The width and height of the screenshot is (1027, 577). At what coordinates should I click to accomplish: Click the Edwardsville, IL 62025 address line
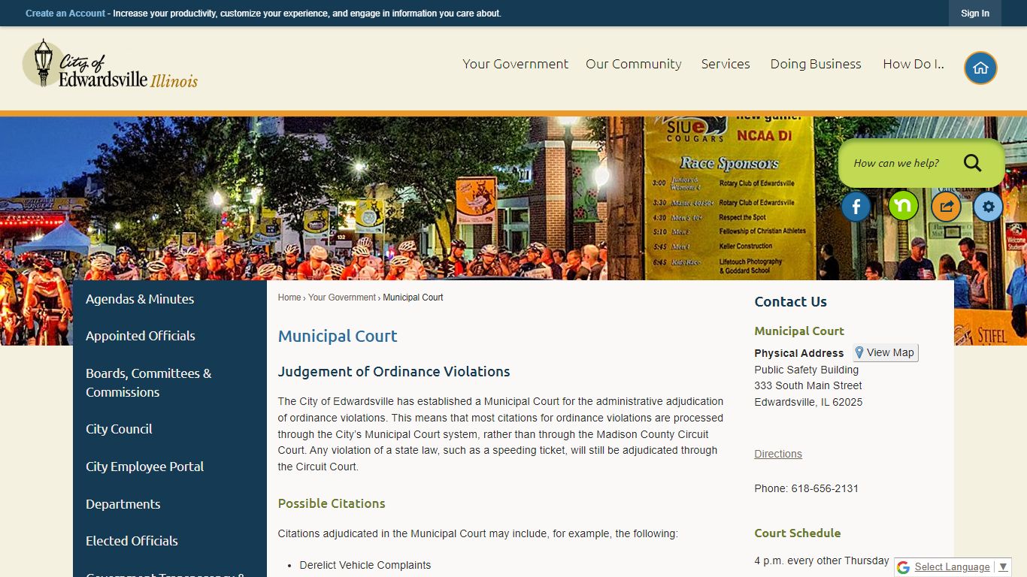[809, 402]
